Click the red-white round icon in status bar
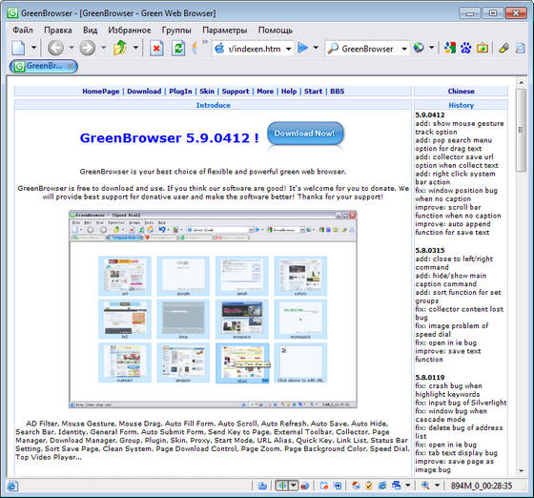This screenshot has width=534, height=498. [356, 486]
